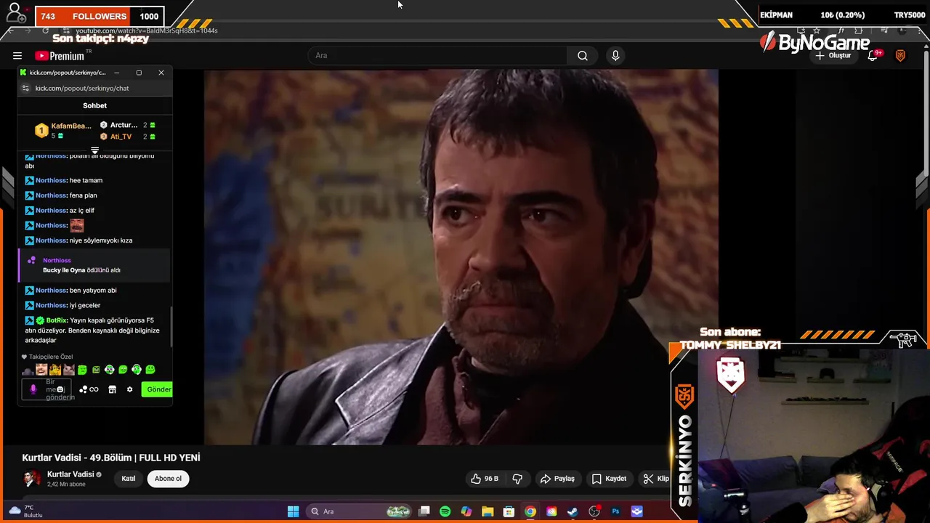Open Photoshop from the taskbar
This screenshot has width=930, height=523.
615,511
